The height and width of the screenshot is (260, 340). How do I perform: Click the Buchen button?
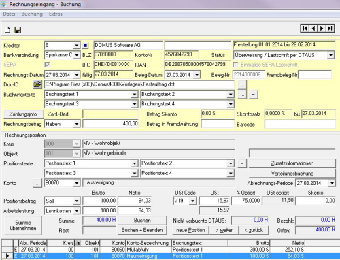click(x=142, y=221)
